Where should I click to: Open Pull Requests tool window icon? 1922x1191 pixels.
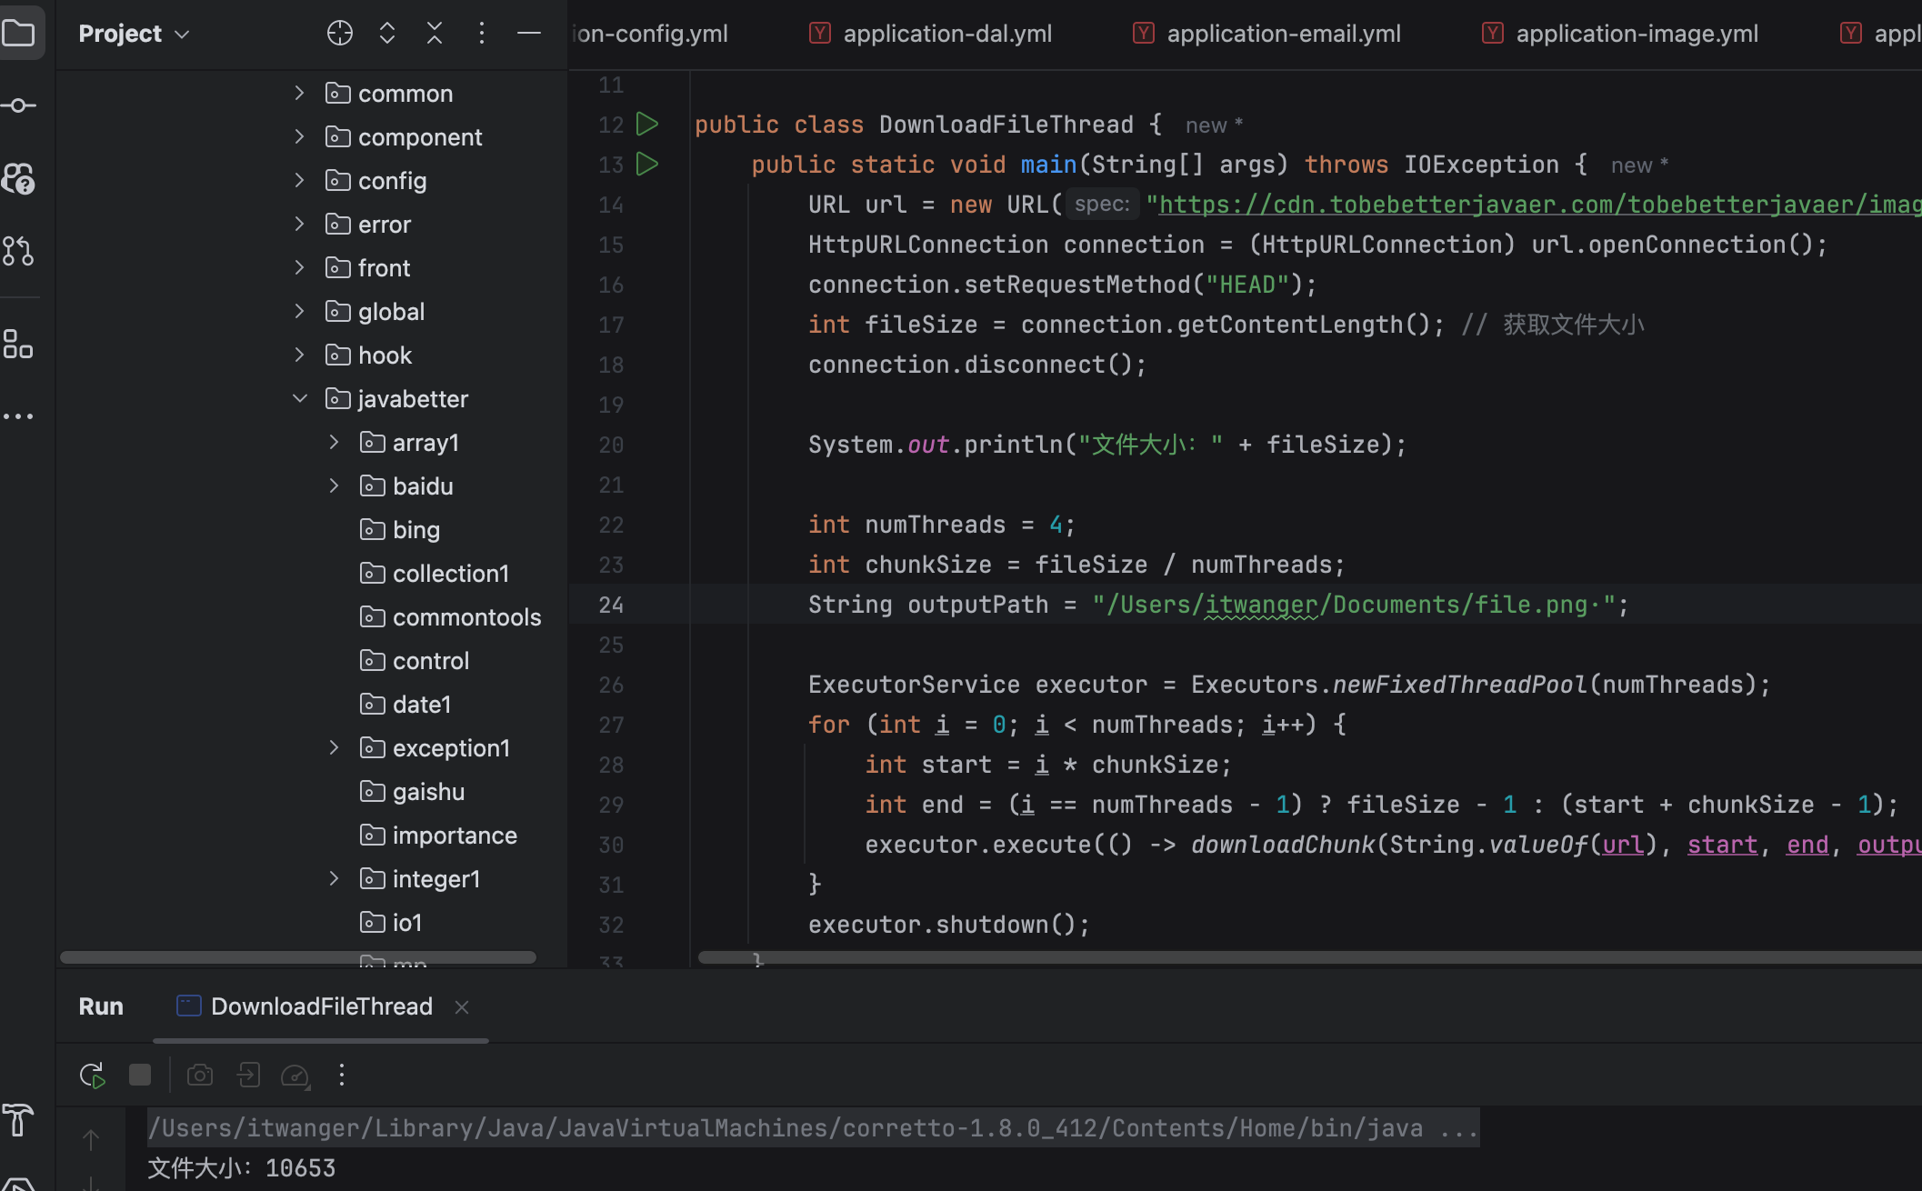[18, 251]
